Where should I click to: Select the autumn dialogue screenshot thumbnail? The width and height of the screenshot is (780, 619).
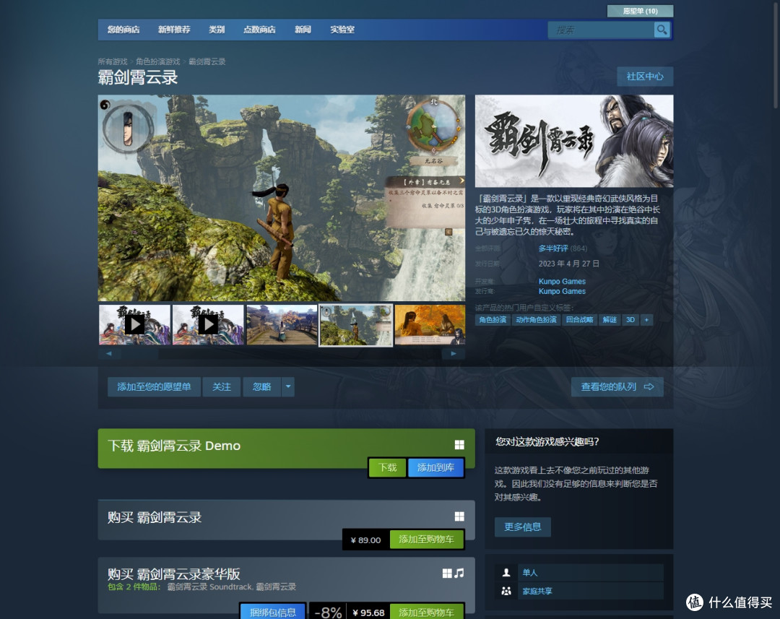tap(430, 325)
